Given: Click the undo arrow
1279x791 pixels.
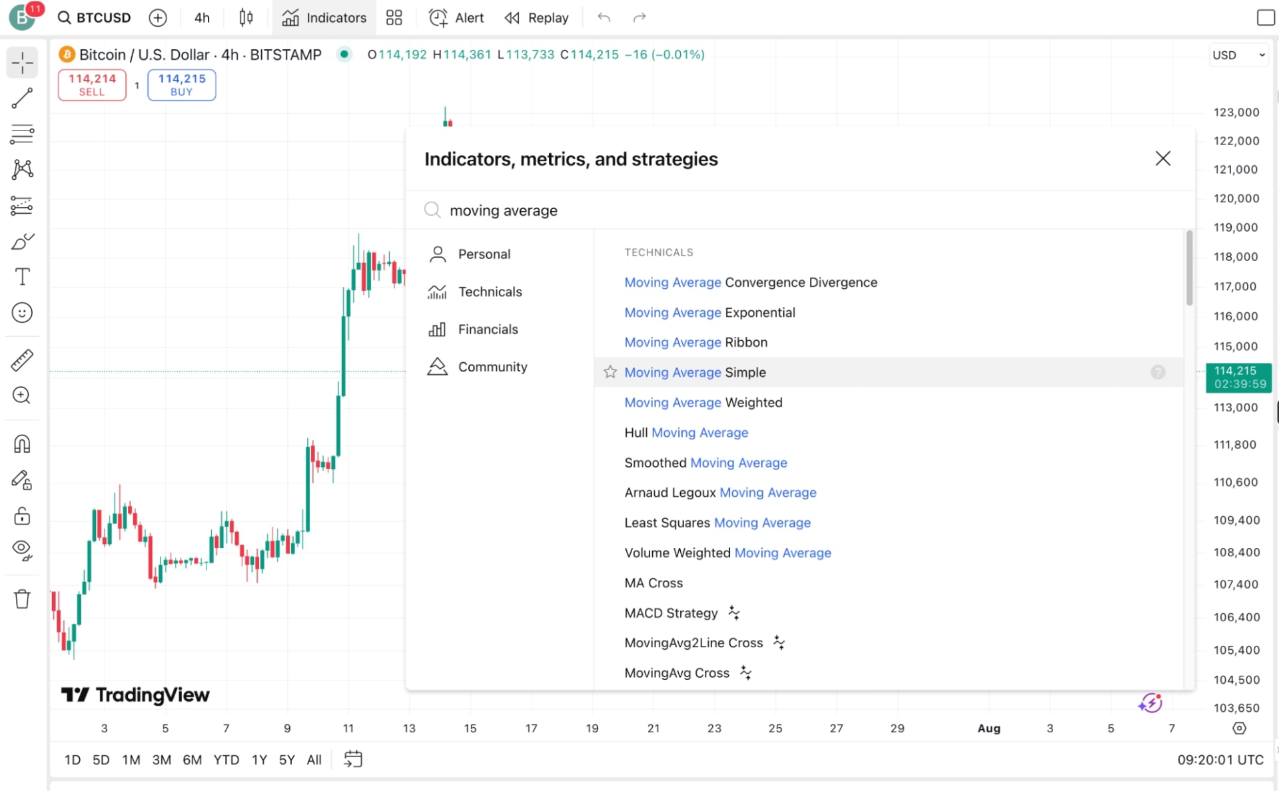Looking at the screenshot, I should (x=604, y=17).
